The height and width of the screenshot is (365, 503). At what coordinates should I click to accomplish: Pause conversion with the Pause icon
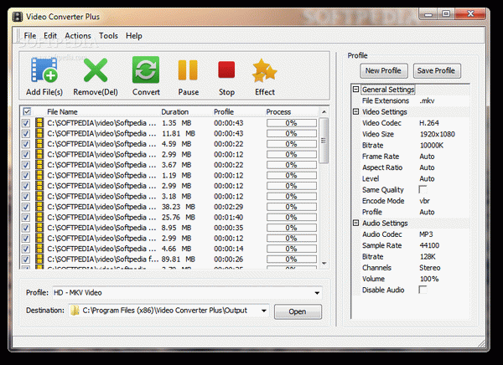coord(188,69)
